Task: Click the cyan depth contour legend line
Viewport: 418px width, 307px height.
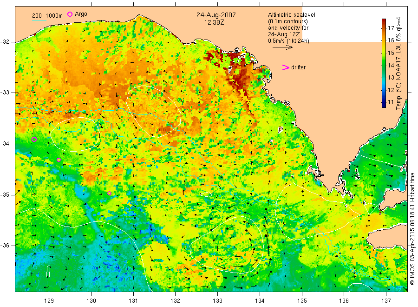Action: (x=39, y=20)
